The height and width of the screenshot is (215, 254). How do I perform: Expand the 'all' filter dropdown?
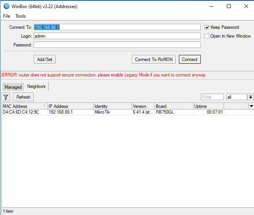(x=251, y=97)
